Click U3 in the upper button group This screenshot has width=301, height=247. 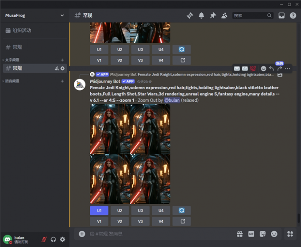pos(140,49)
